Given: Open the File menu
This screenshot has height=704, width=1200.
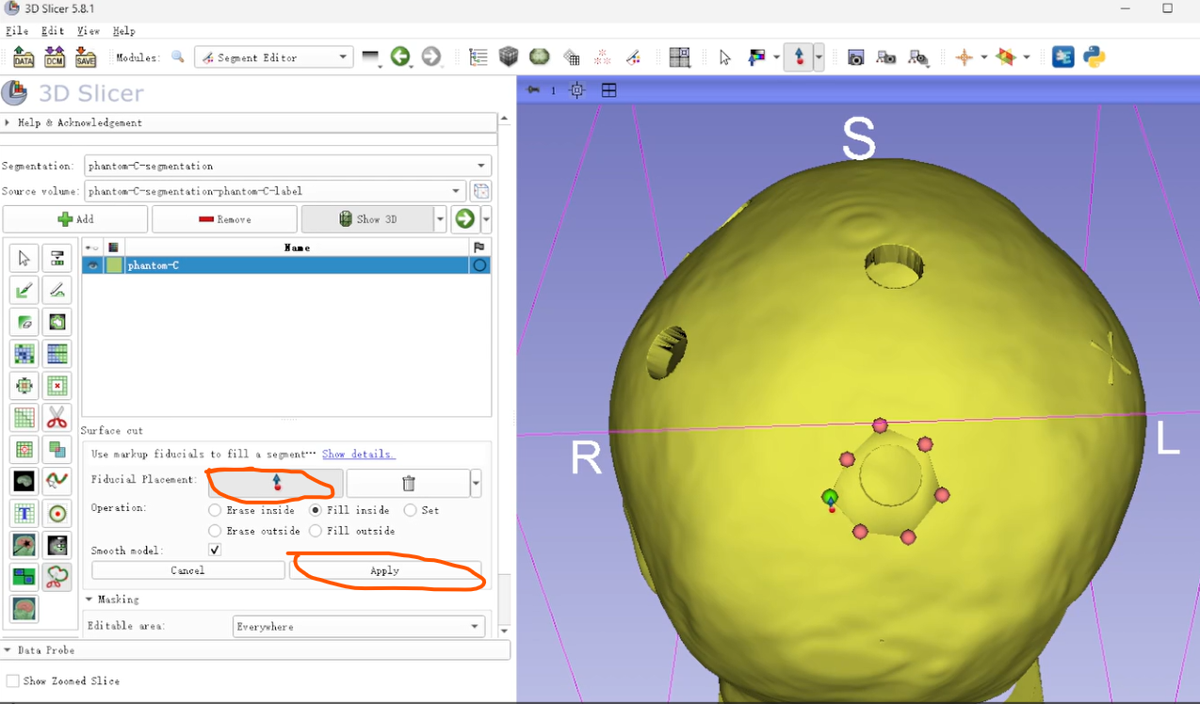Looking at the screenshot, I should (x=16, y=31).
